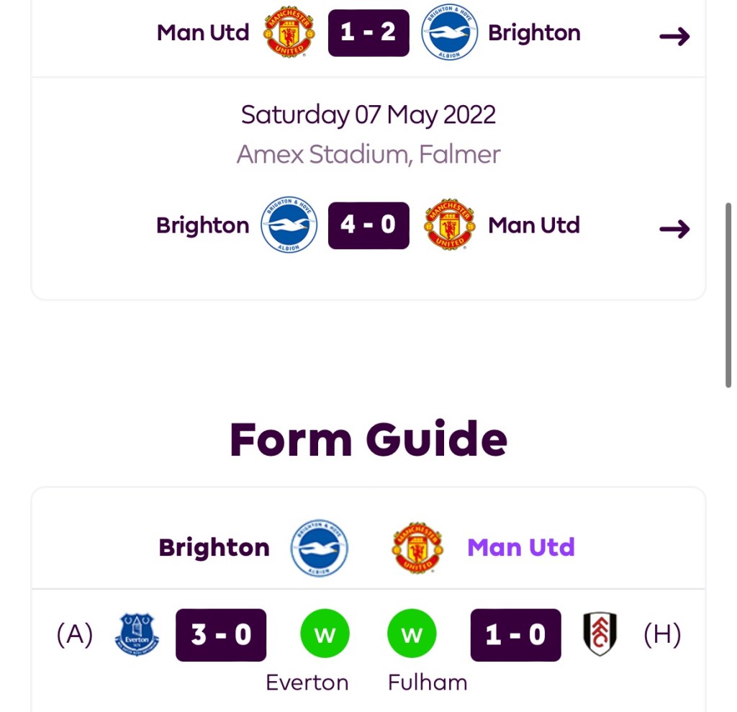
Task: Click the vertical scrollbar thumb
Action: coord(729,295)
